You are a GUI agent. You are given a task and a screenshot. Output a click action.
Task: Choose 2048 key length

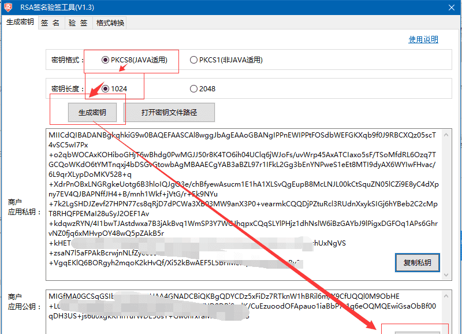203,89
